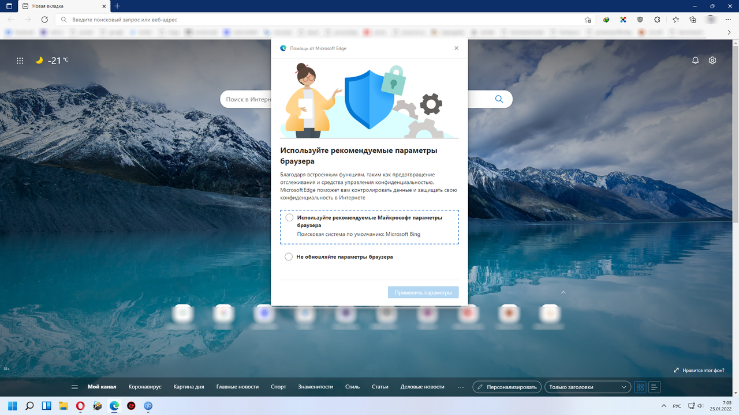This screenshot has width=739, height=415.
Task: Open the "Коронавирус" news tab
Action: (145, 387)
